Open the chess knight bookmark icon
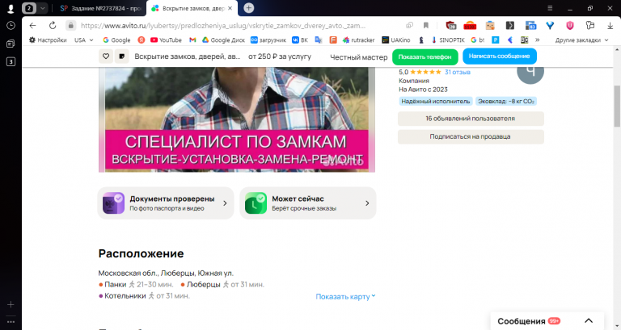The height and width of the screenshot is (330, 621). tap(421, 40)
